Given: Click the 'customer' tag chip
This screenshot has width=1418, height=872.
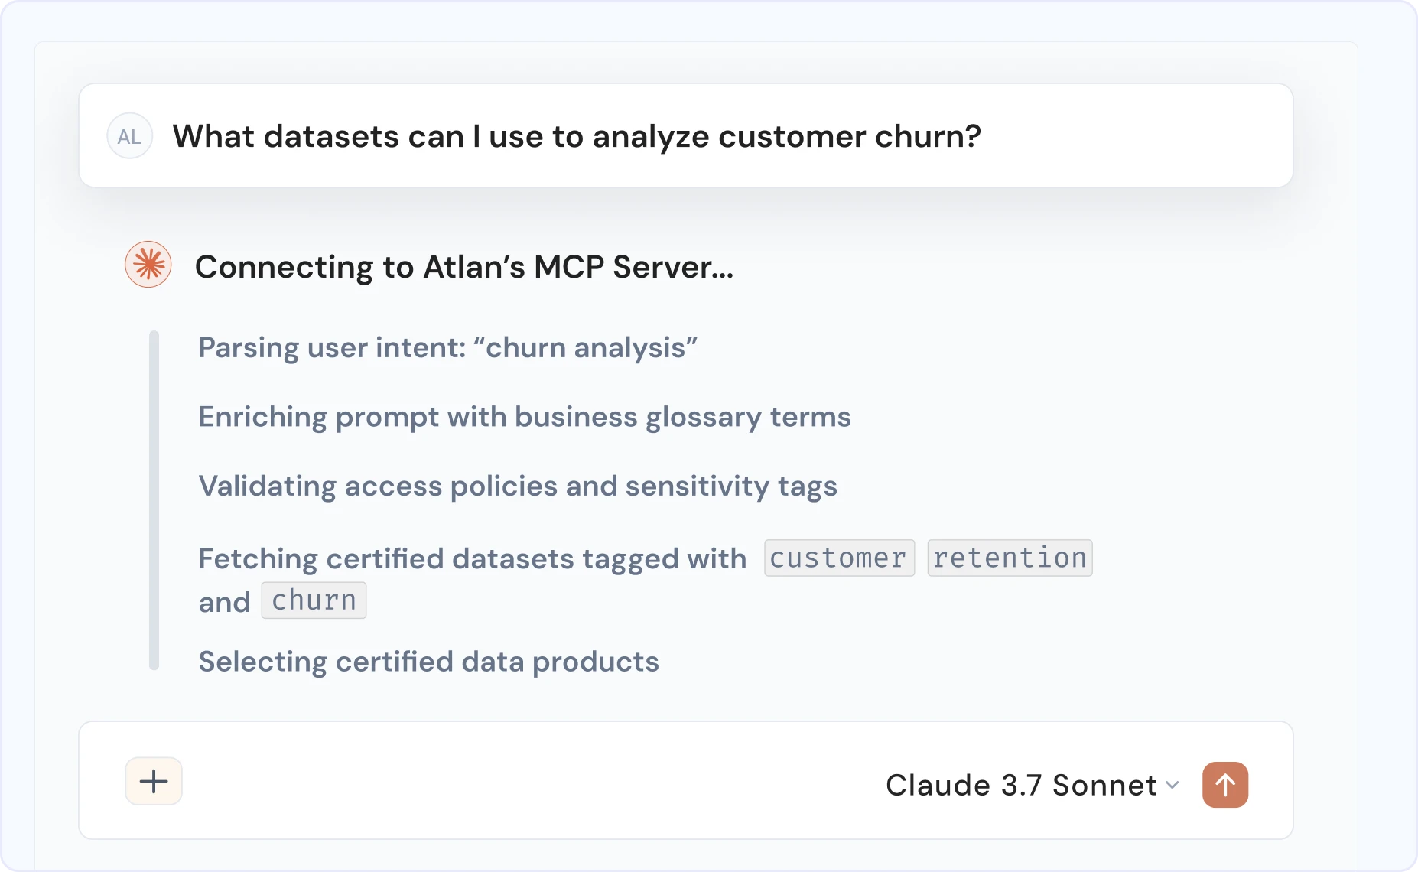Looking at the screenshot, I should (x=839, y=558).
